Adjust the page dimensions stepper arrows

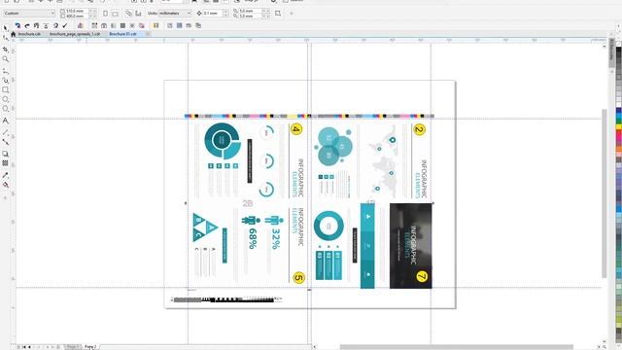93,14
